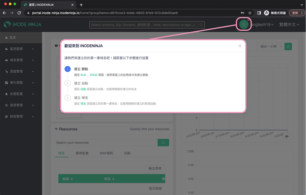Click the 首頁 | INODENINJA browser tab

point(48,5)
